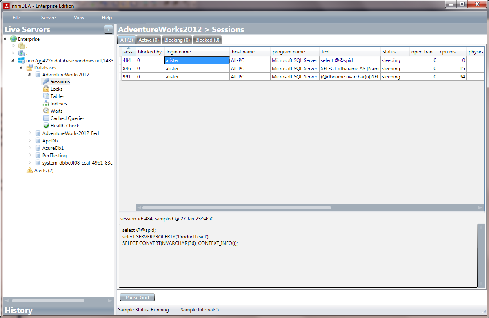Click the sessions grid horizontal scrollbar
This screenshot has height=318, width=489.
237,207
